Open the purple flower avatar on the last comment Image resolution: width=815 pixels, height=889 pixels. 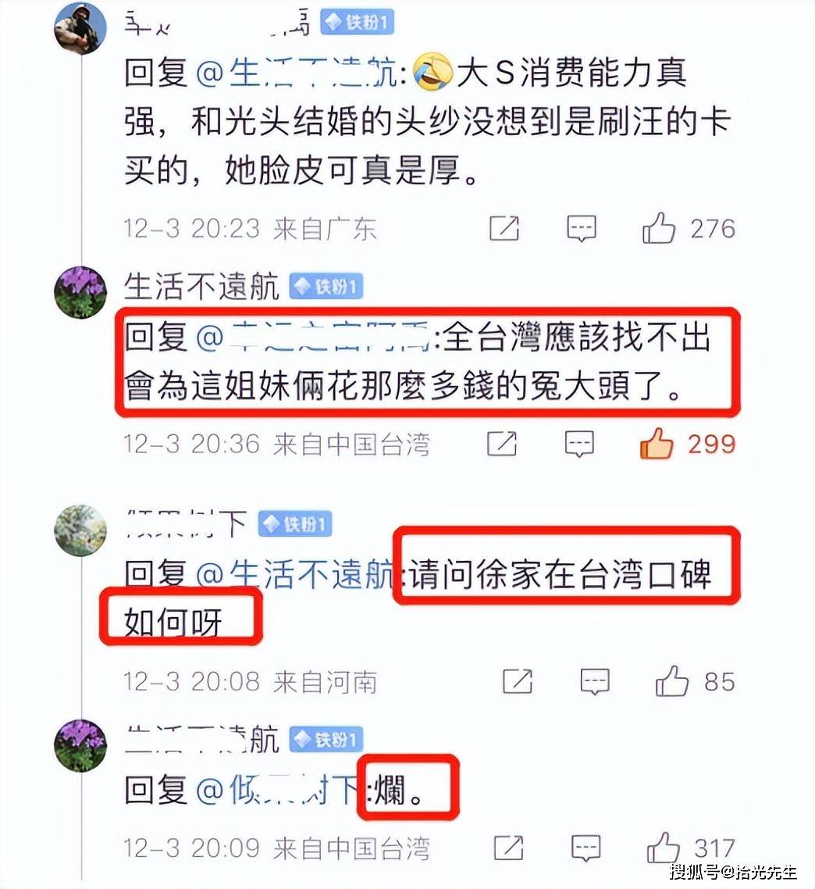(x=80, y=745)
